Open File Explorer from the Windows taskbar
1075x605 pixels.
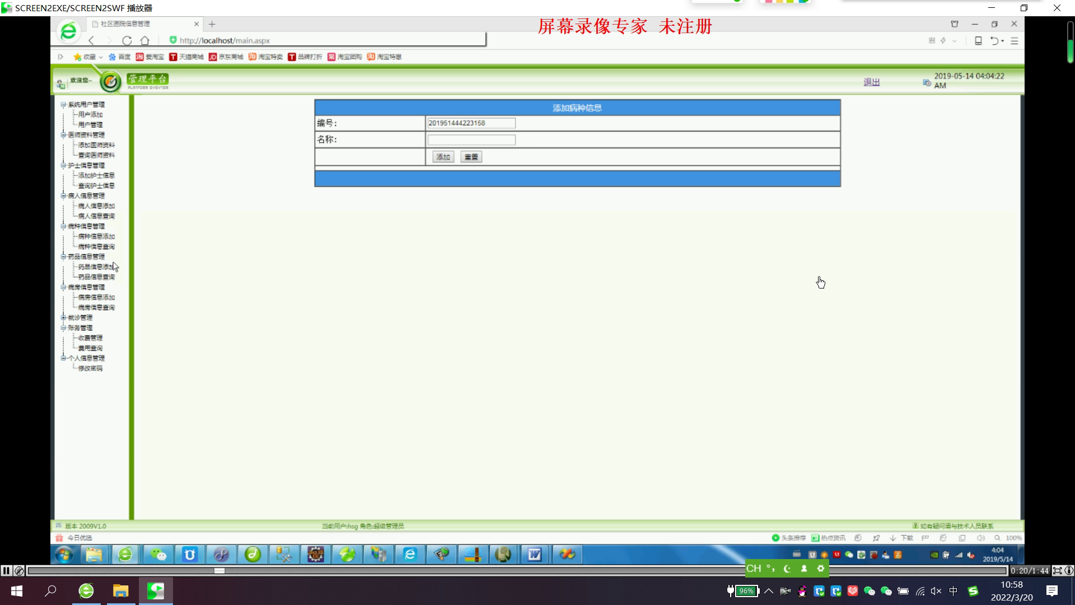(121, 591)
